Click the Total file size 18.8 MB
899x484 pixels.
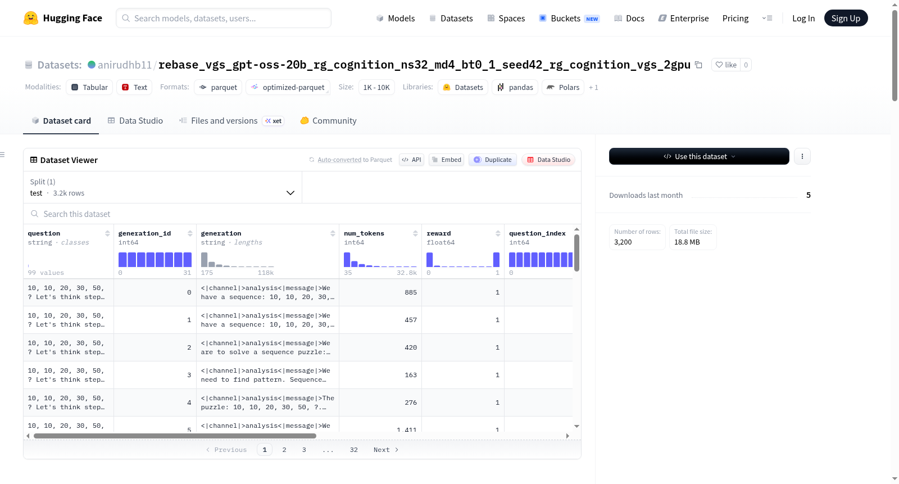pyautogui.click(x=687, y=242)
